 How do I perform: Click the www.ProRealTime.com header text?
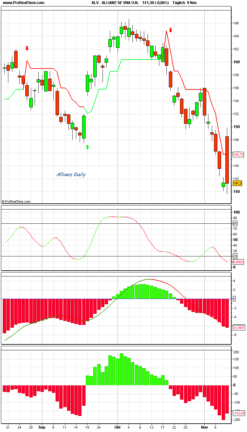tap(24, 3)
